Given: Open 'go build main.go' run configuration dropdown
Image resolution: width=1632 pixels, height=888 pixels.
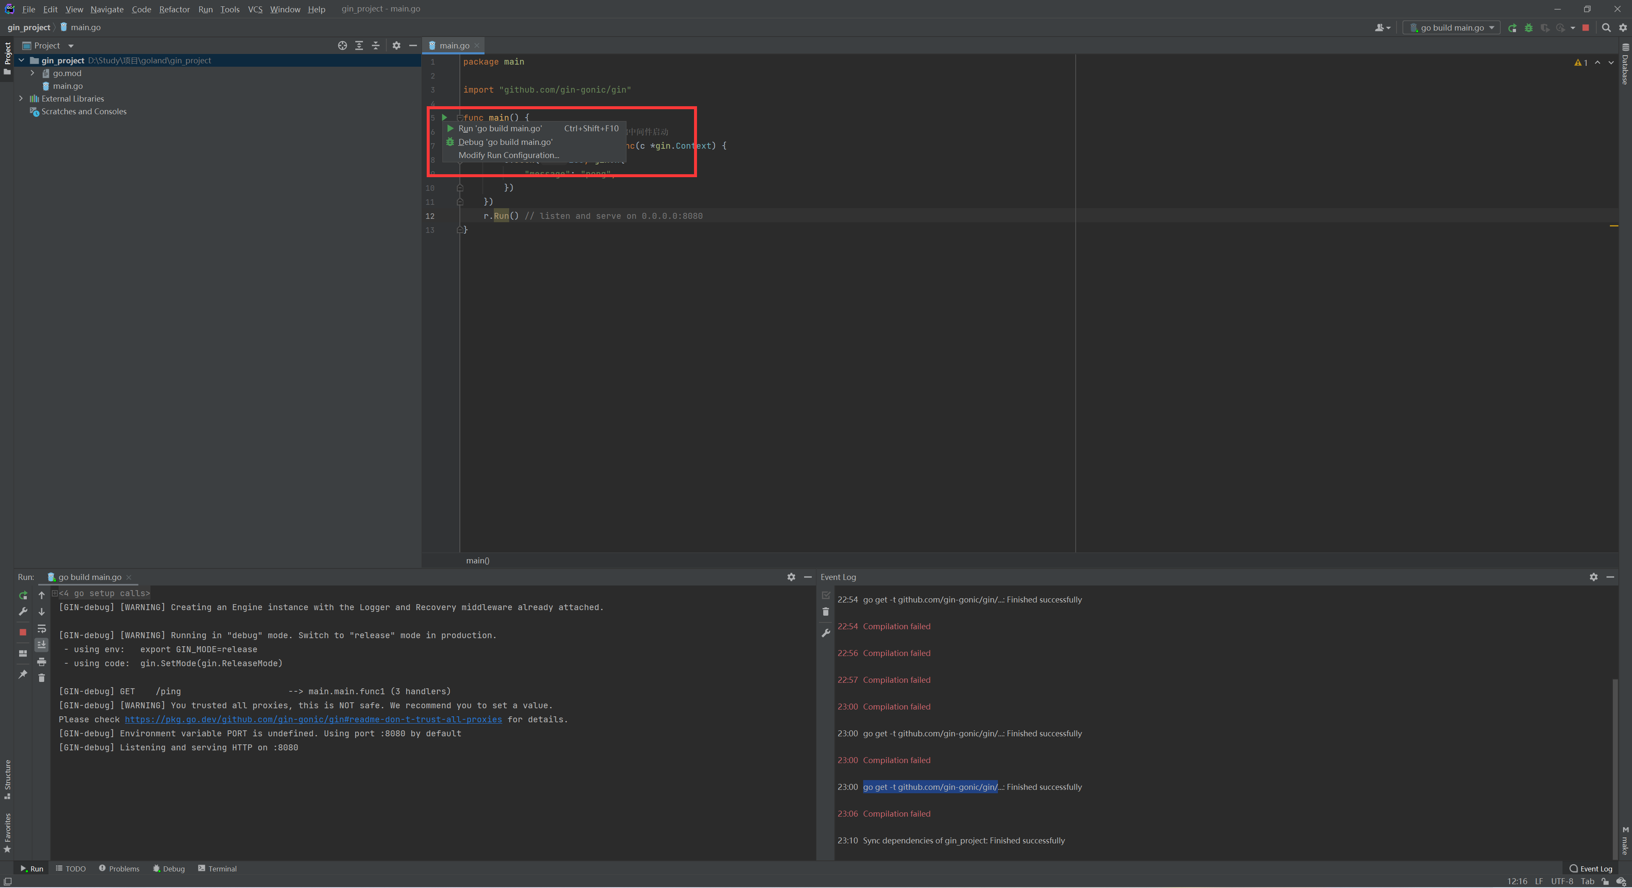Looking at the screenshot, I should click(x=1451, y=28).
